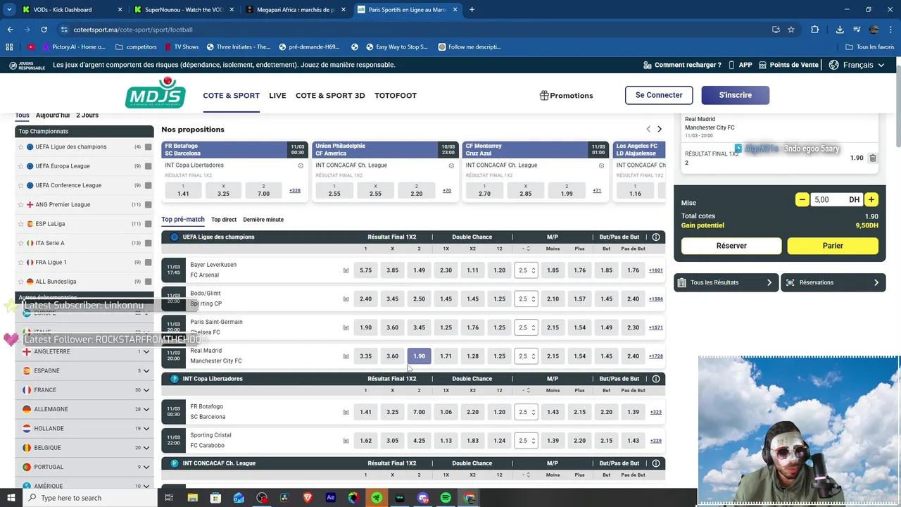Image resolution: width=901 pixels, height=507 pixels.
Task: Click the Mise amount input field
Action: [x=836, y=200]
